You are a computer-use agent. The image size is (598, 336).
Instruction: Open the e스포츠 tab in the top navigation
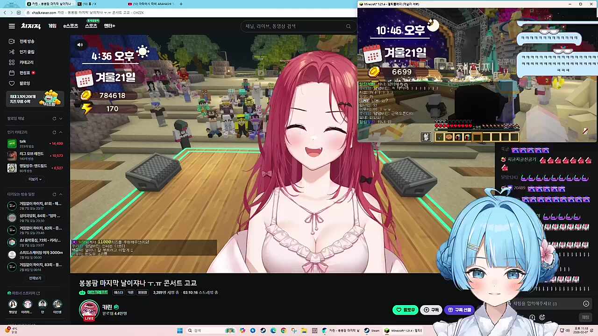71,26
